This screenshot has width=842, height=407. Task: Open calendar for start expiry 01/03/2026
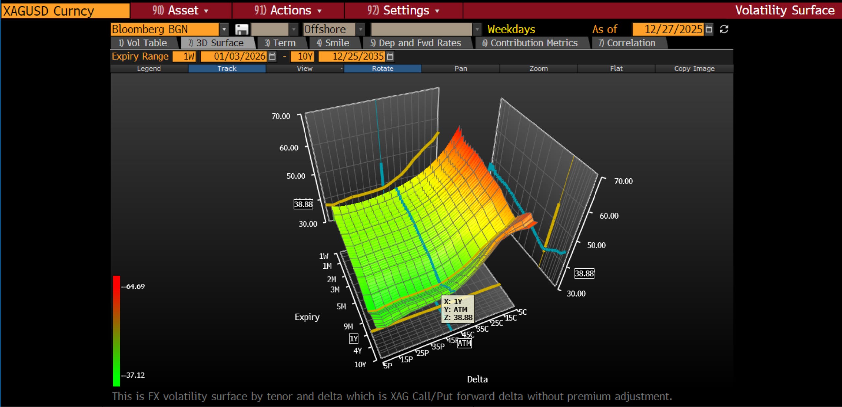[272, 56]
